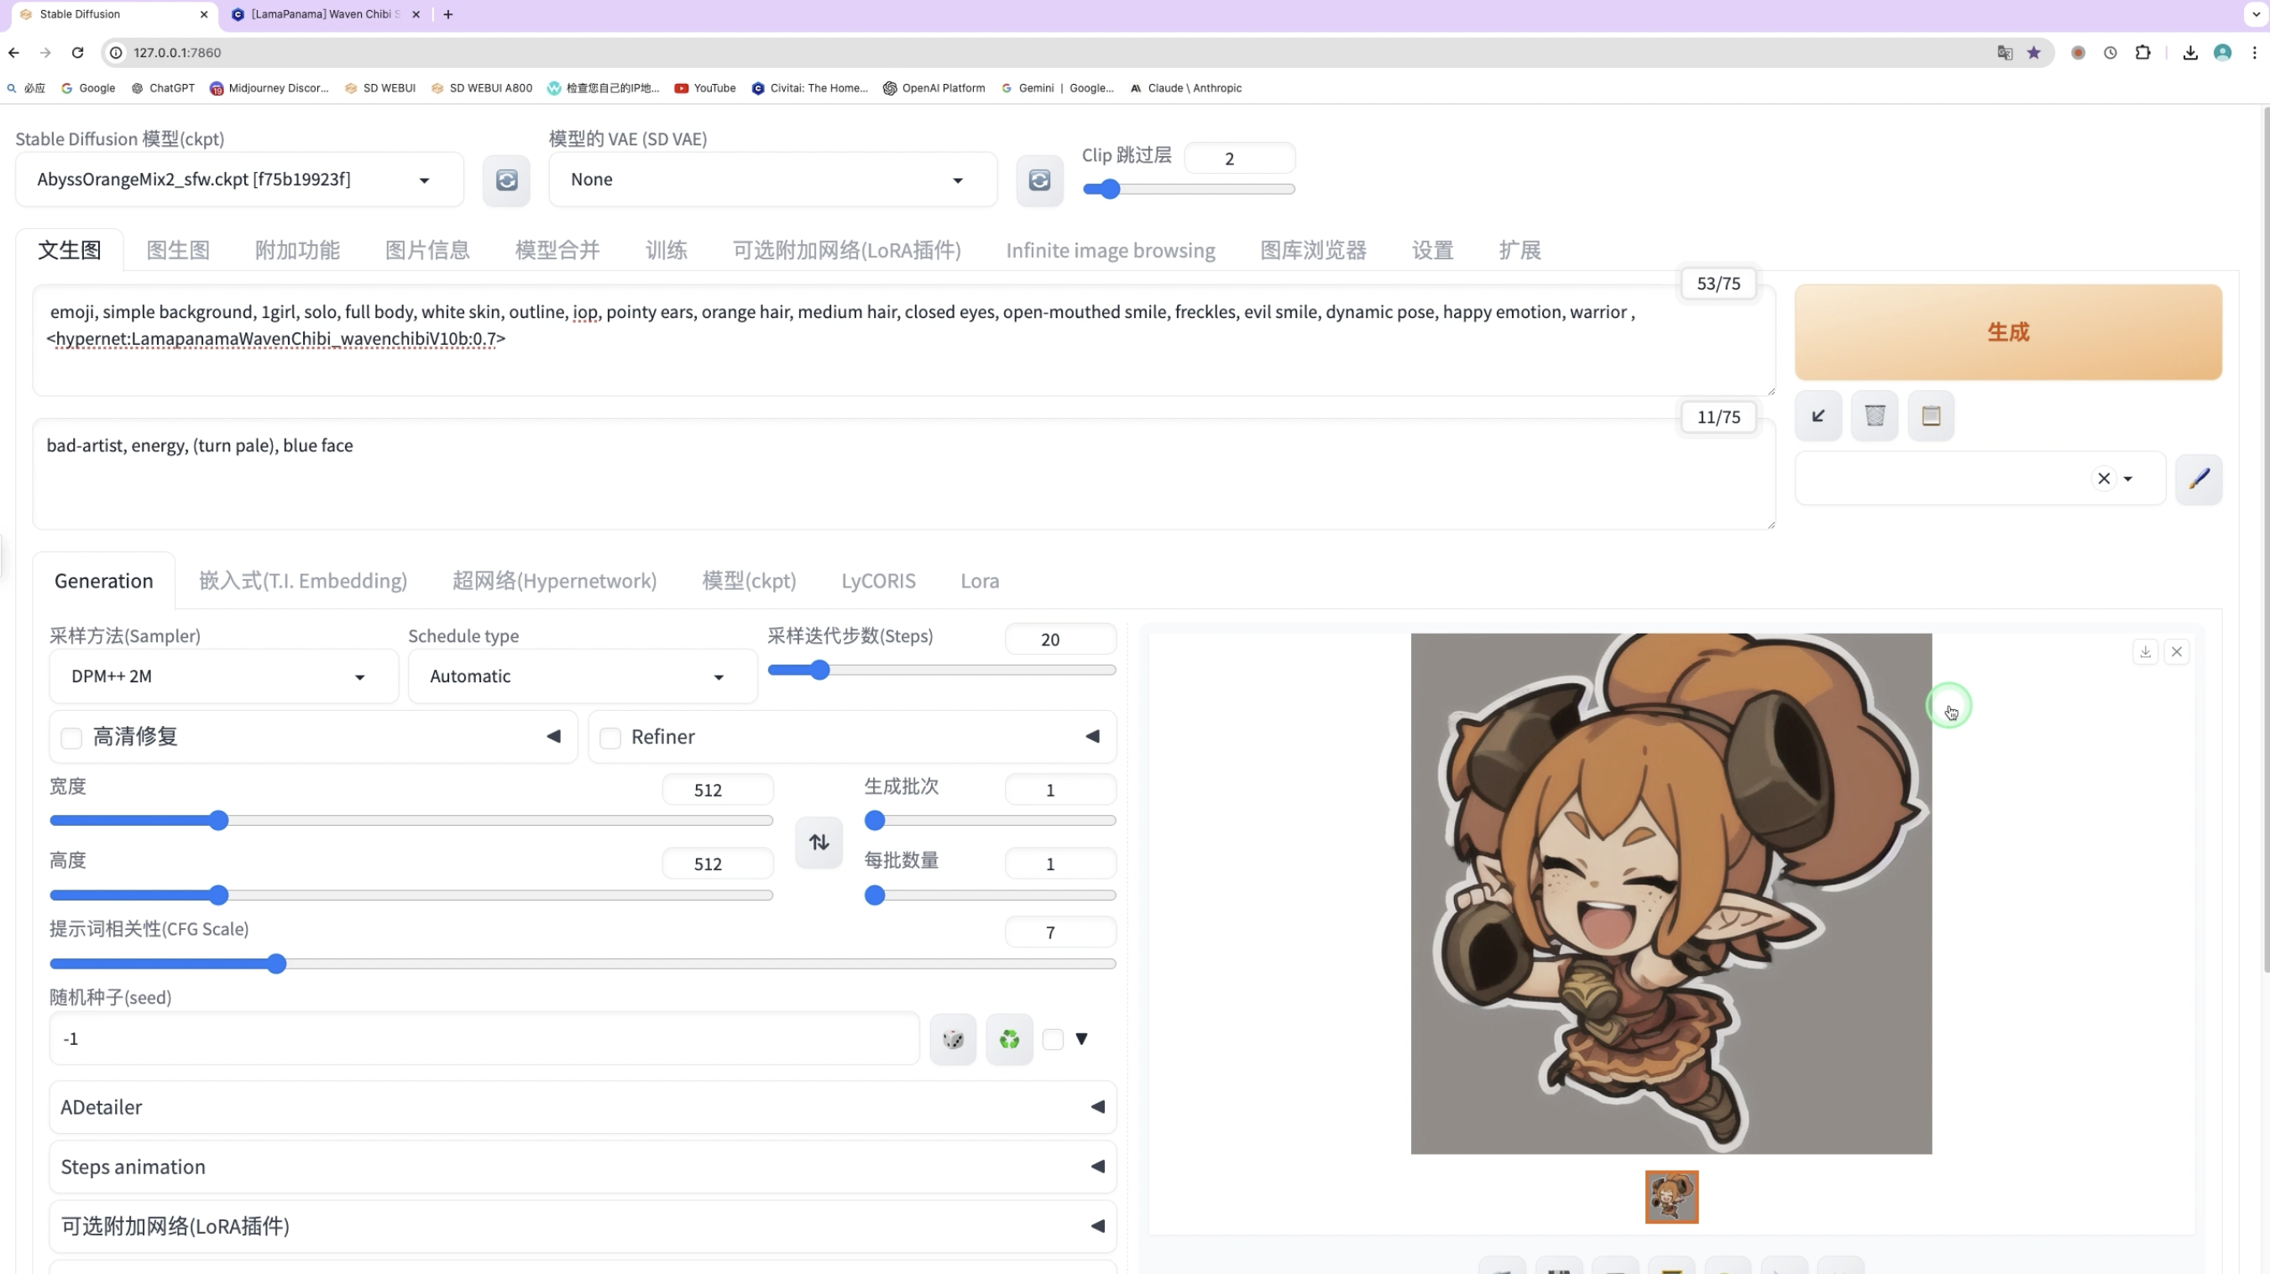The width and height of the screenshot is (2270, 1274).
Task: Download the generated image
Action: tap(2145, 652)
